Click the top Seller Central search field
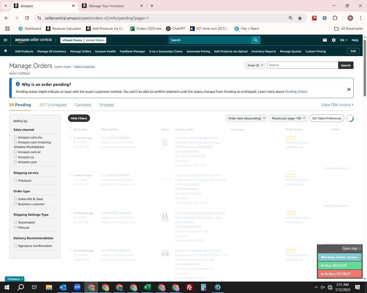Viewport: 367px width, 293px height. coord(210,40)
